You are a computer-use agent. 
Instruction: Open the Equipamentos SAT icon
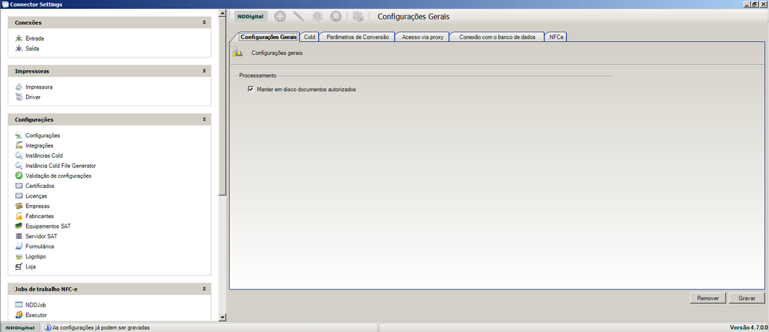click(x=19, y=226)
